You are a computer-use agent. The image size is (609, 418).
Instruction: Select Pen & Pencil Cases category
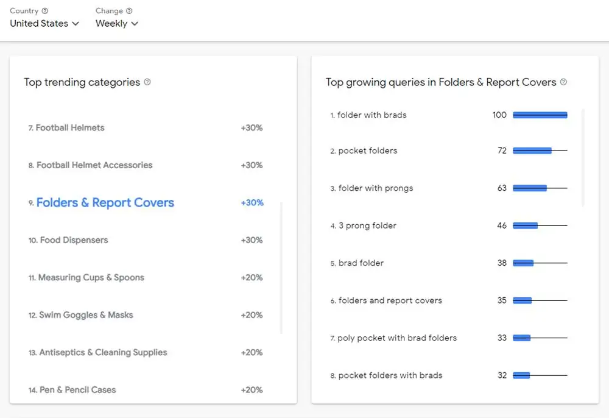[77, 390]
